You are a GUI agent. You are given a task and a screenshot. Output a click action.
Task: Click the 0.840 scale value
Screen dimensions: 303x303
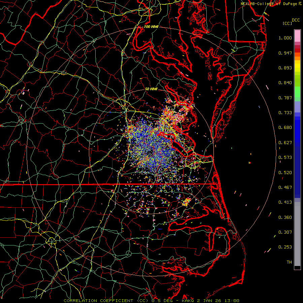point(285,83)
